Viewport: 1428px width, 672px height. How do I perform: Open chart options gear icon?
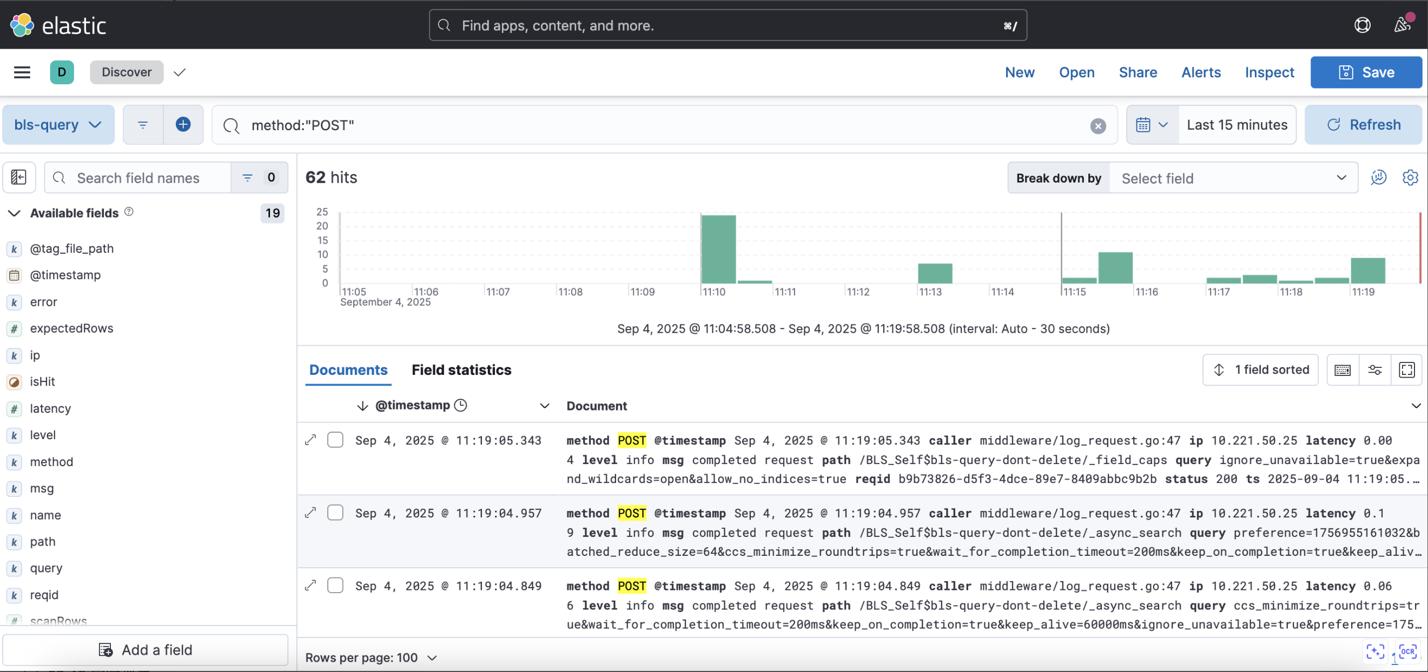pos(1410,177)
